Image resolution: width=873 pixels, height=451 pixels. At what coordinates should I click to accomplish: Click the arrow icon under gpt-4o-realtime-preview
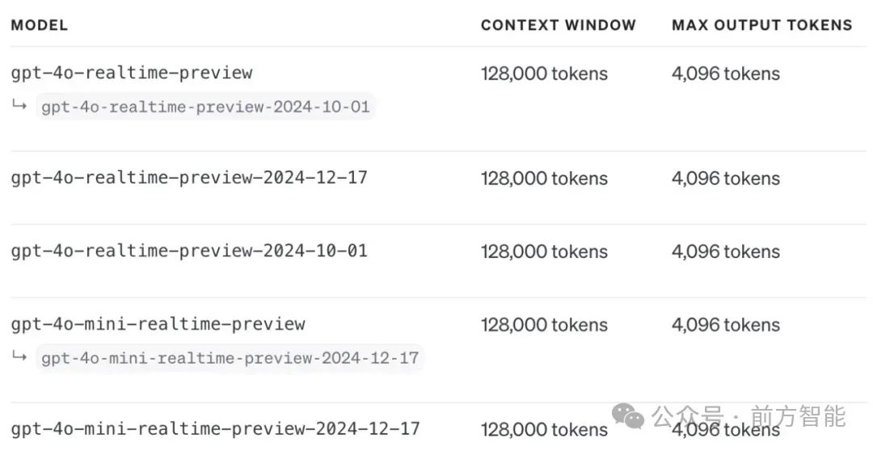click(19, 105)
